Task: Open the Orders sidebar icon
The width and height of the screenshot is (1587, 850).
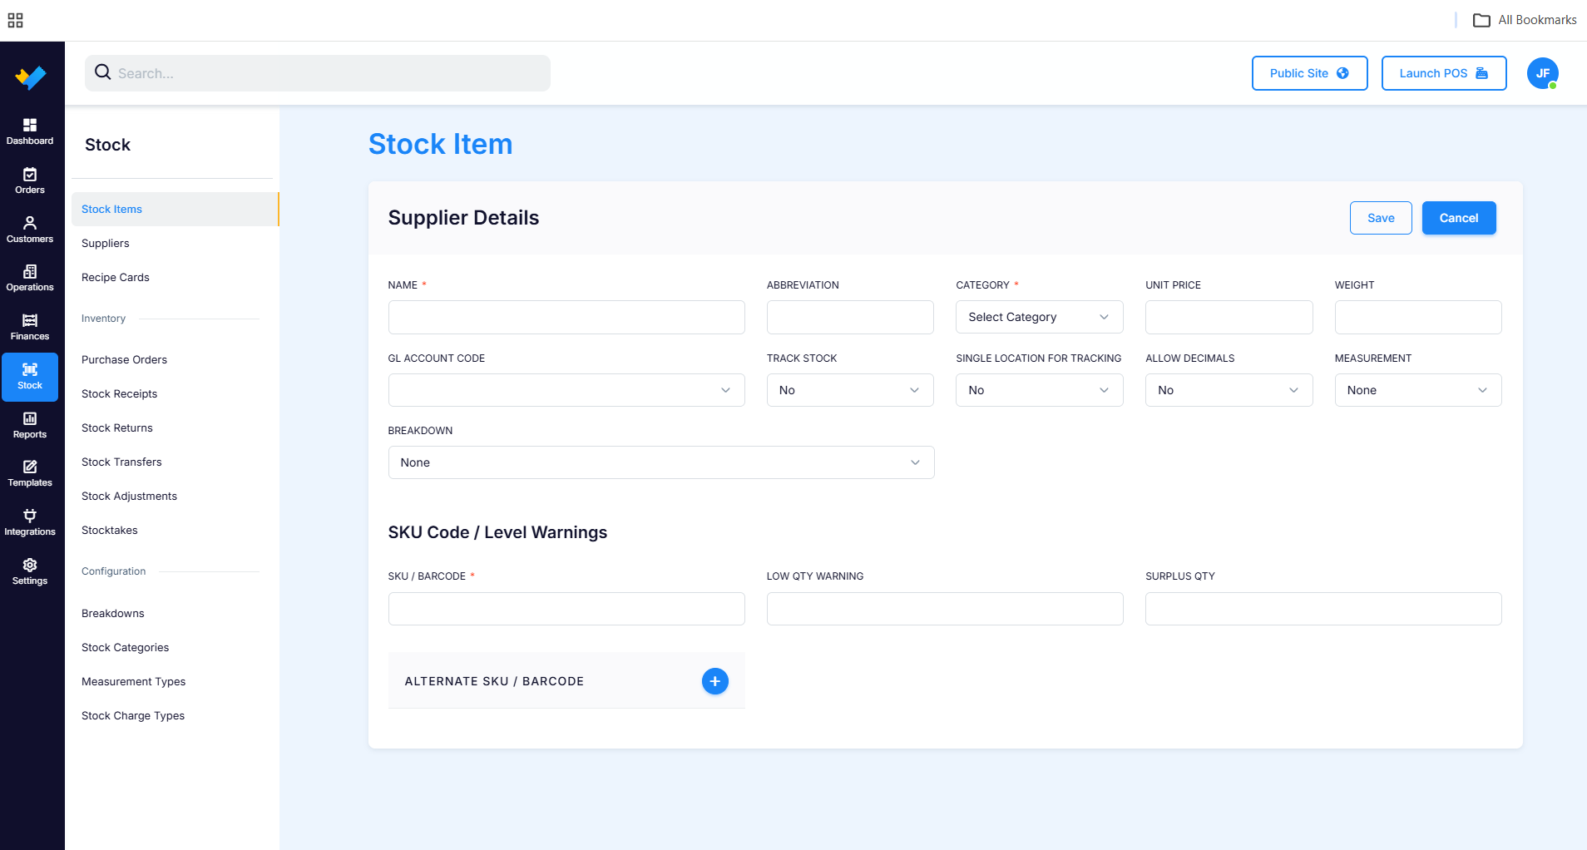Action: click(30, 180)
